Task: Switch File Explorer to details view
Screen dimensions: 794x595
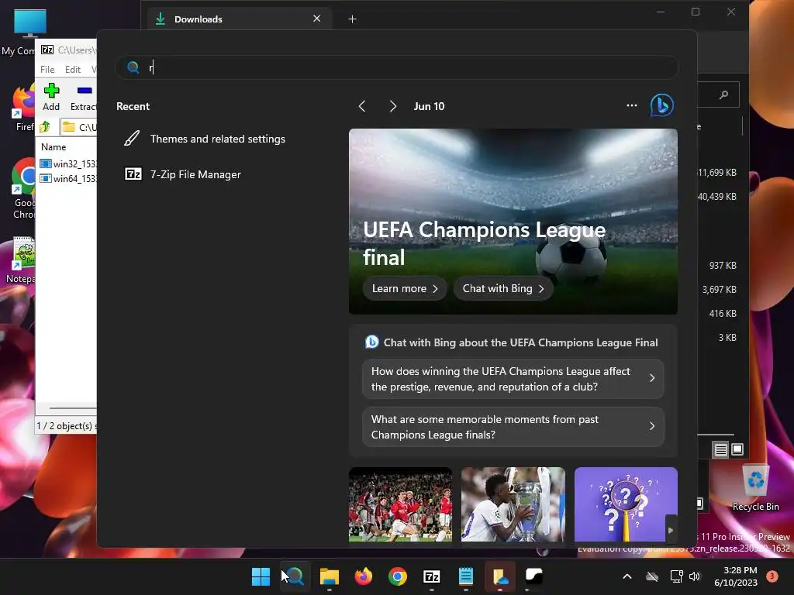Action: click(x=720, y=449)
